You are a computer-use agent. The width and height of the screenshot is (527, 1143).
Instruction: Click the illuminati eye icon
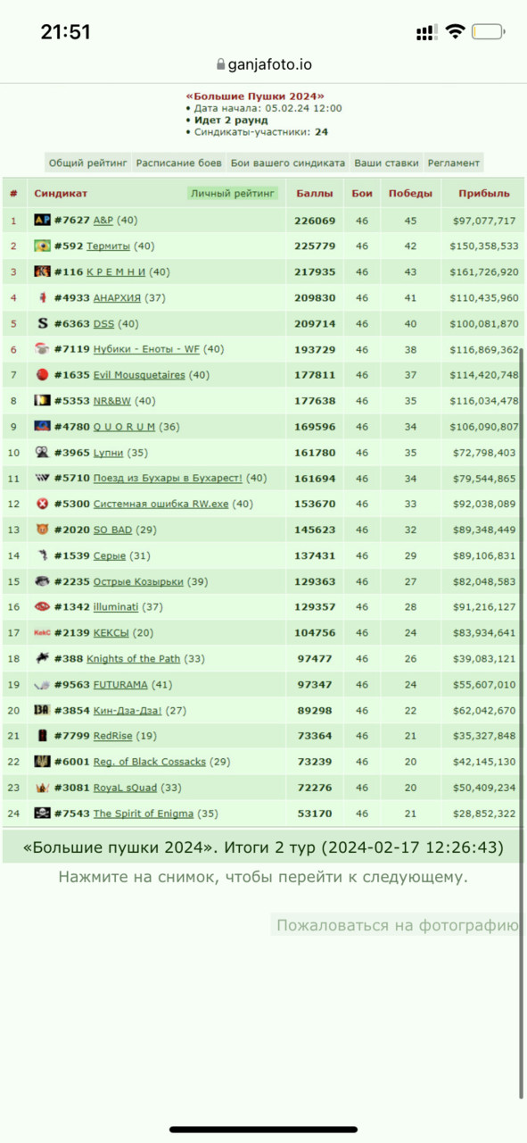coord(42,607)
